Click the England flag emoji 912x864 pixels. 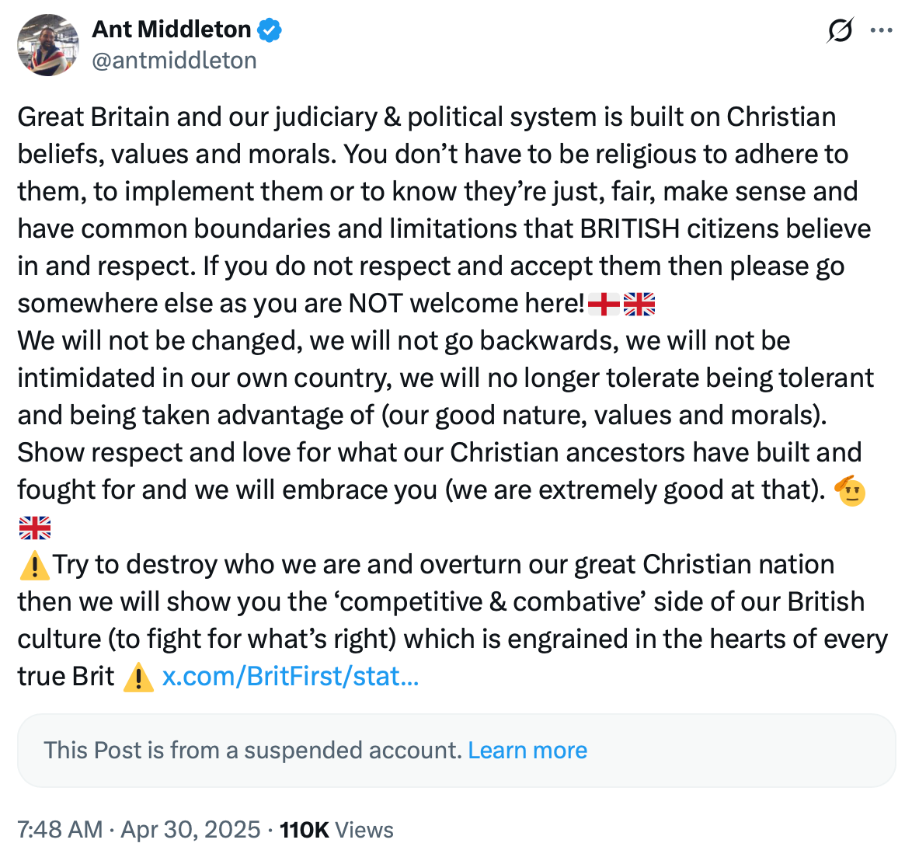click(x=604, y=304)
